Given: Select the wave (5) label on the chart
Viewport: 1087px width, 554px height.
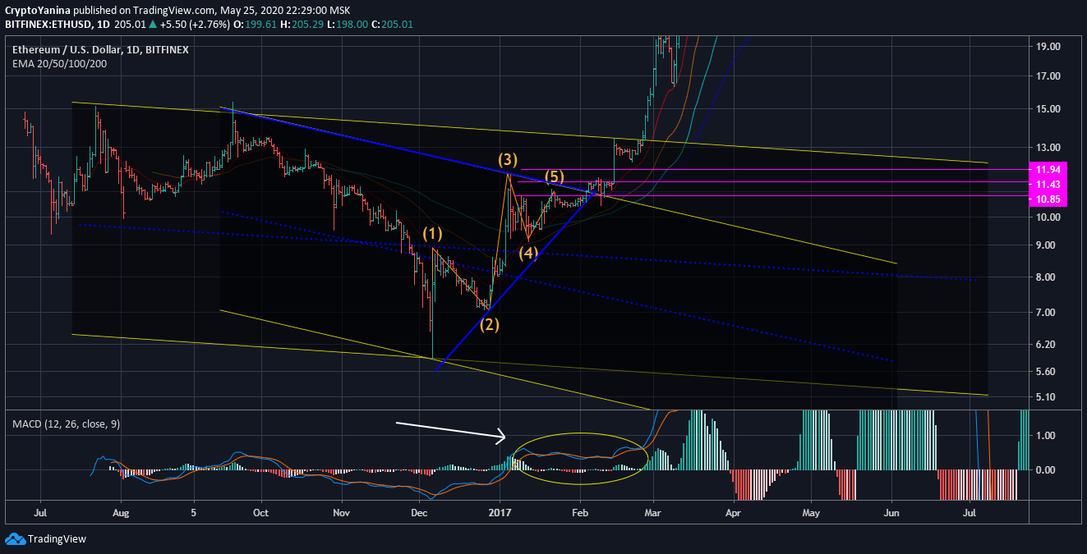Looking at the screenshot, I should (555, 176).
